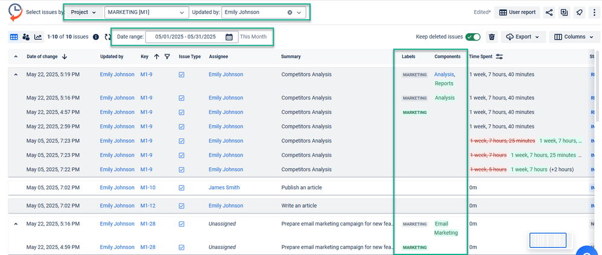Collapse the M1-9 issue history group
Screen dimensions: 602x255
click(x=16, y=75)
